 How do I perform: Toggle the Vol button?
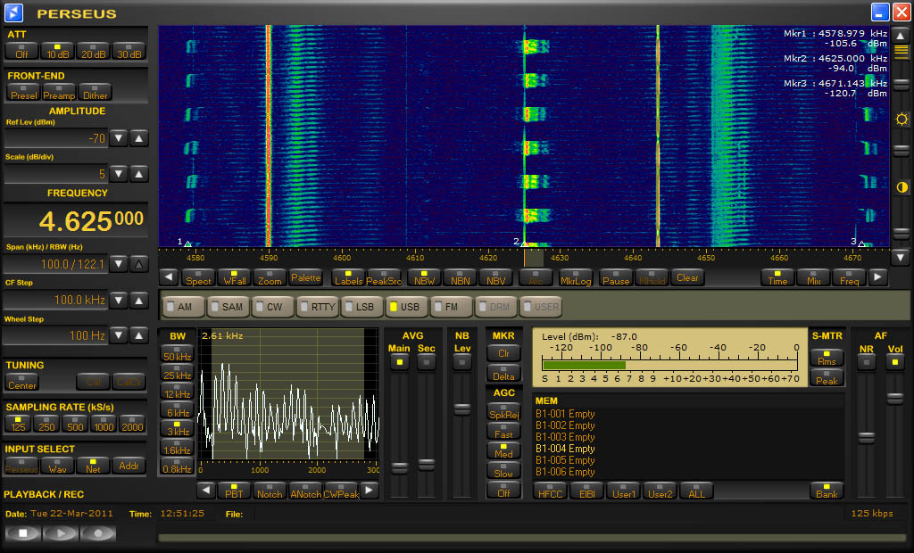[894, 362]
